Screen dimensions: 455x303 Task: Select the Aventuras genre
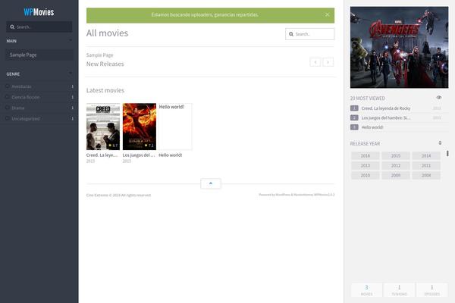tap(21, 86)
